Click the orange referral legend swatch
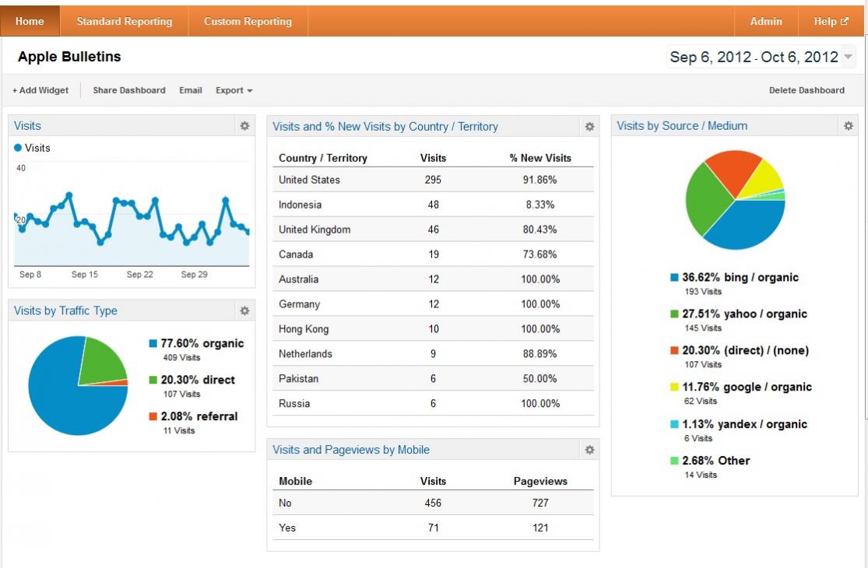Viewport: 868px width, 568px height. [x=153, y=416]
